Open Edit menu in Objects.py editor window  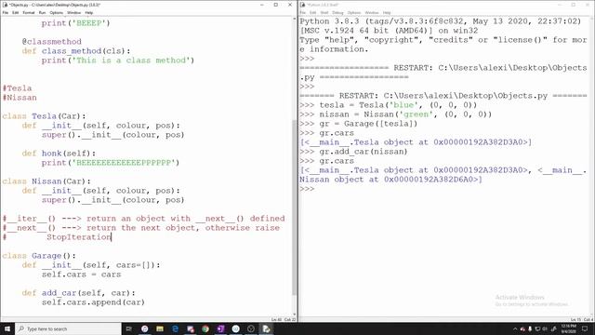click(15, 12)
